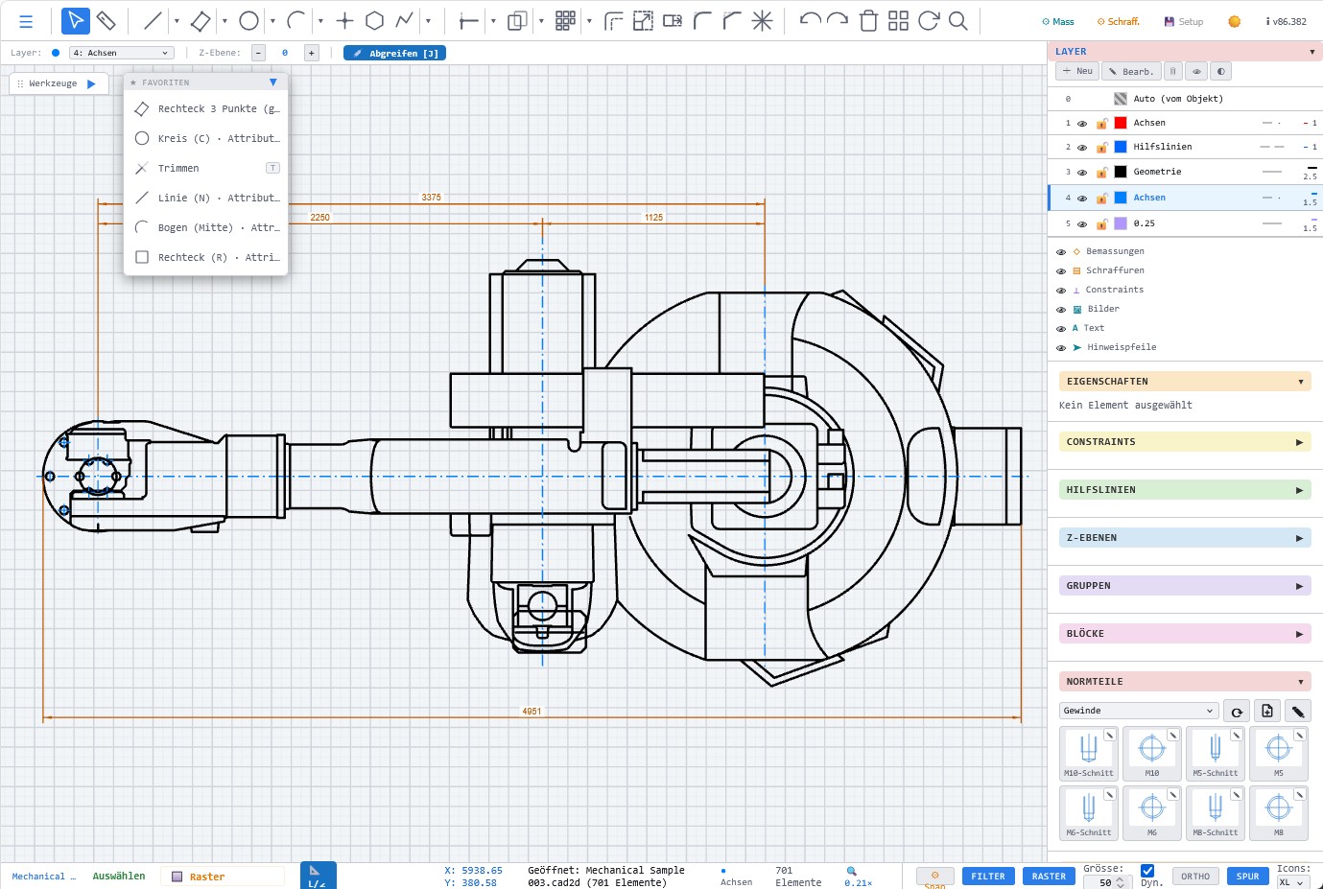The width and height of the screenshot is (1323, 889).
Task: Toggle visibility of the 0.25 layer
Action: 1082,224
